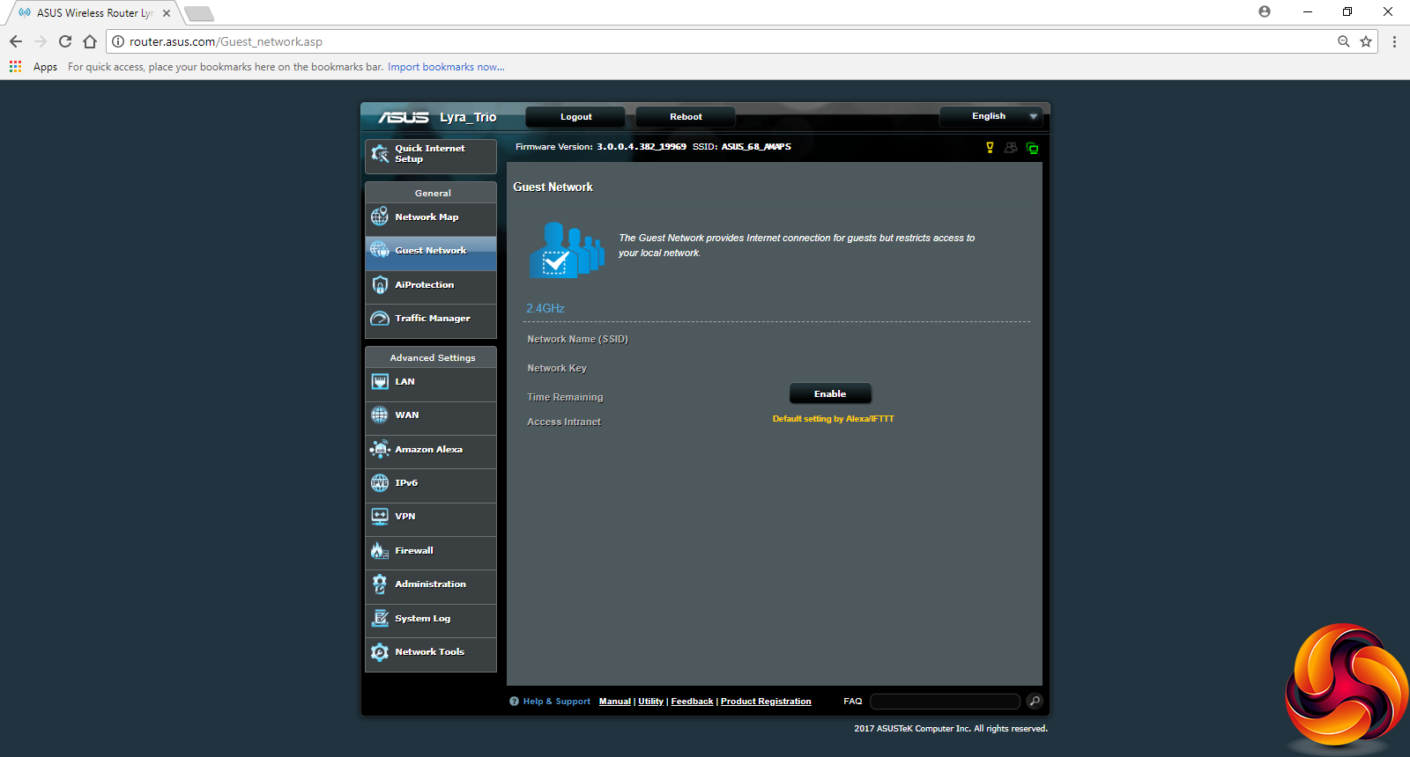Click the Firewall flame icon
This screenshot has height=757, width=1410.
tap(380, 550)
